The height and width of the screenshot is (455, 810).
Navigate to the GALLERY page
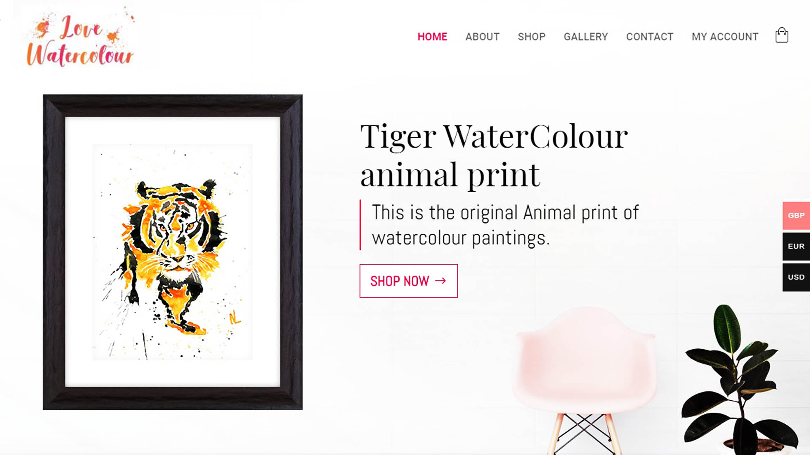coord(586,37)
